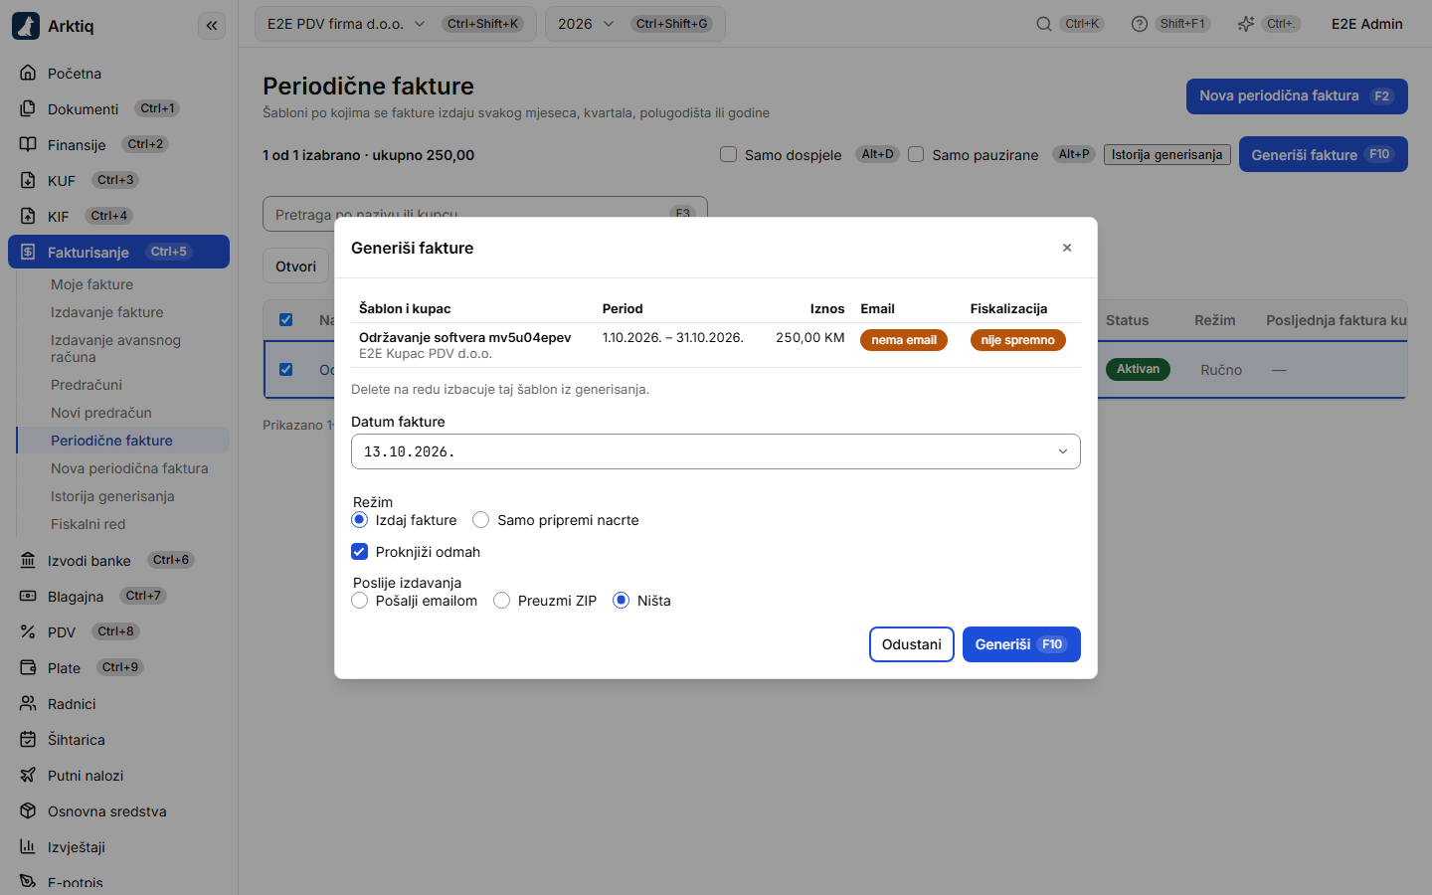Click the Izvještaji chart icon
The width and height of the screenshot is (1432, 895).
tap(28, 847)
